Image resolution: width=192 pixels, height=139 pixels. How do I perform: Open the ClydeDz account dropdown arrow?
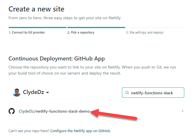pos(48,92)
